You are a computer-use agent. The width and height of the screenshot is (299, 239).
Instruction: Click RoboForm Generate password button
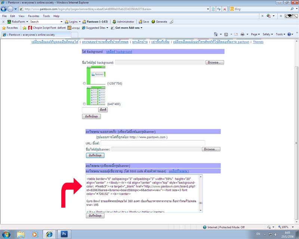[160, 22]
